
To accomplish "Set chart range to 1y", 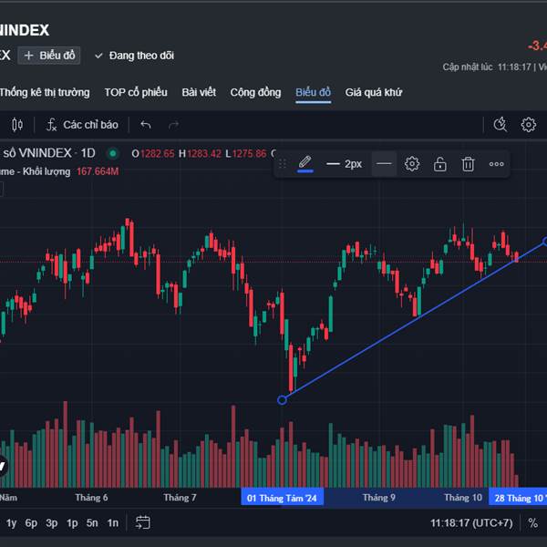I will [x=11, y=523].
